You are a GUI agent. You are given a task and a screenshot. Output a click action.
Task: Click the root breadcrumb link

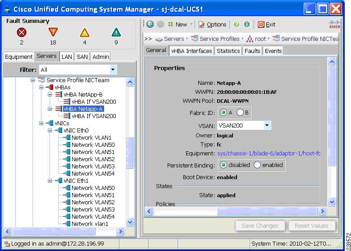click(260, 39)
